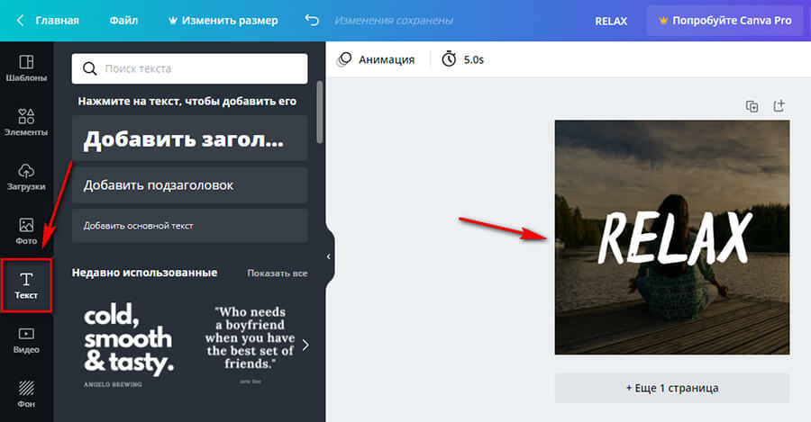Click Показать все link
This screenshot has height=422, width=811.
(278, 274)
